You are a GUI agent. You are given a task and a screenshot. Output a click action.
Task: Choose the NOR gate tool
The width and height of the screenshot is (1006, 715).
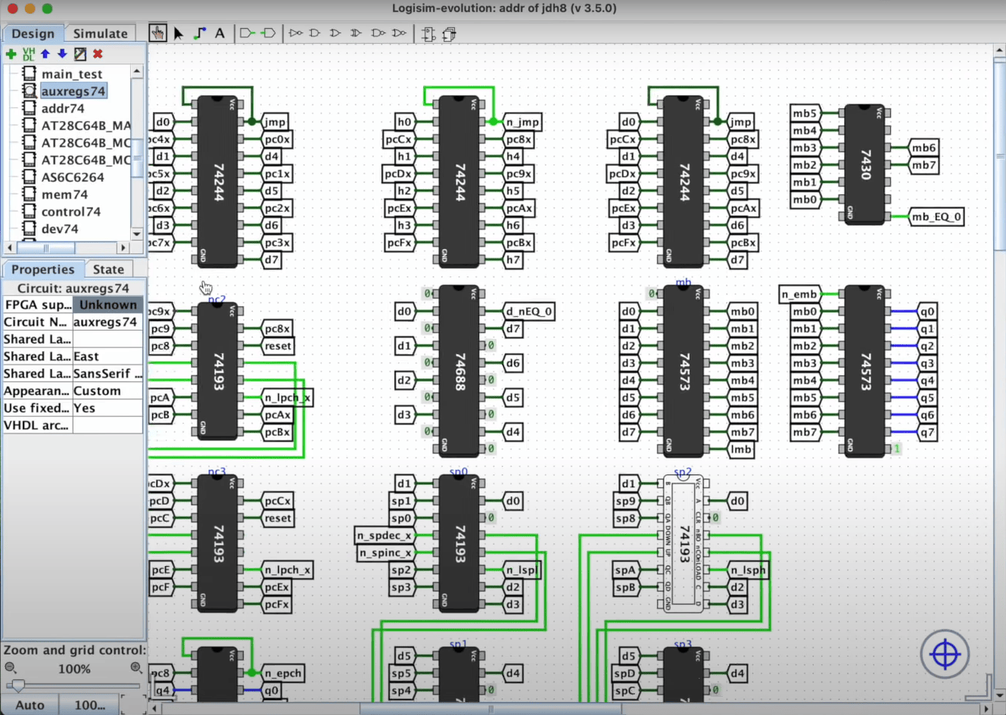click(399, 33)
